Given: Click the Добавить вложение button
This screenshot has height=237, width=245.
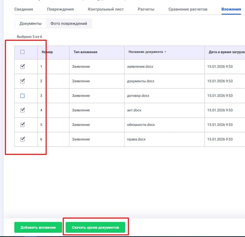Looking at the screenshot, I should click(x=38, y=228).
